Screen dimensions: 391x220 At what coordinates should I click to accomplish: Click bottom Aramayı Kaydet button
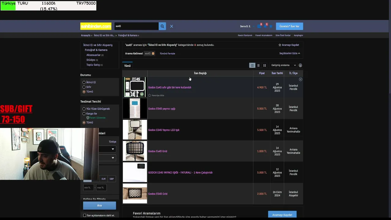coord(282,215)
